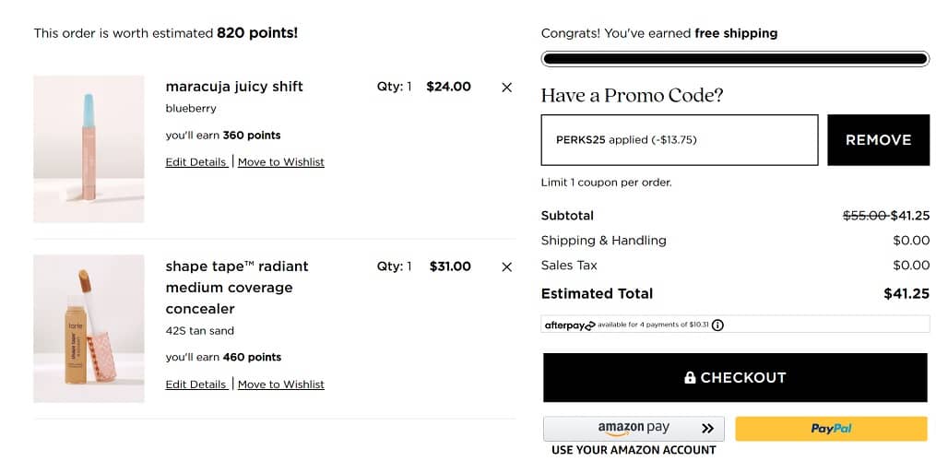Open maracuja juicy shift product thumbnail
The height and width of the screenshot is (461, 936).
pos(89,148)
